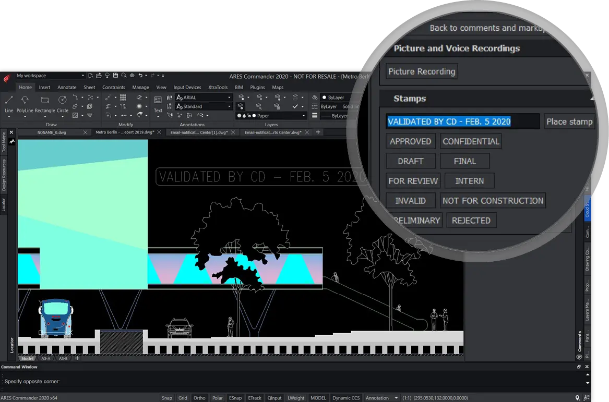Screen dimensions: 609x402
Task: Click the Ellipse tool icon
Action: pyautogui.click(x=75, y=106)
